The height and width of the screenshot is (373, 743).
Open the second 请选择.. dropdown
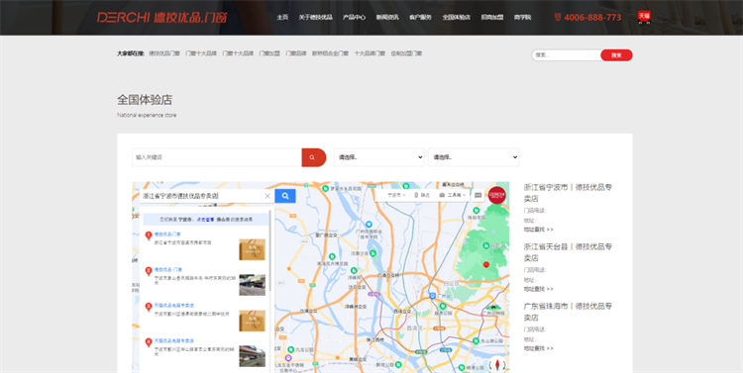[x=474, y=157]
